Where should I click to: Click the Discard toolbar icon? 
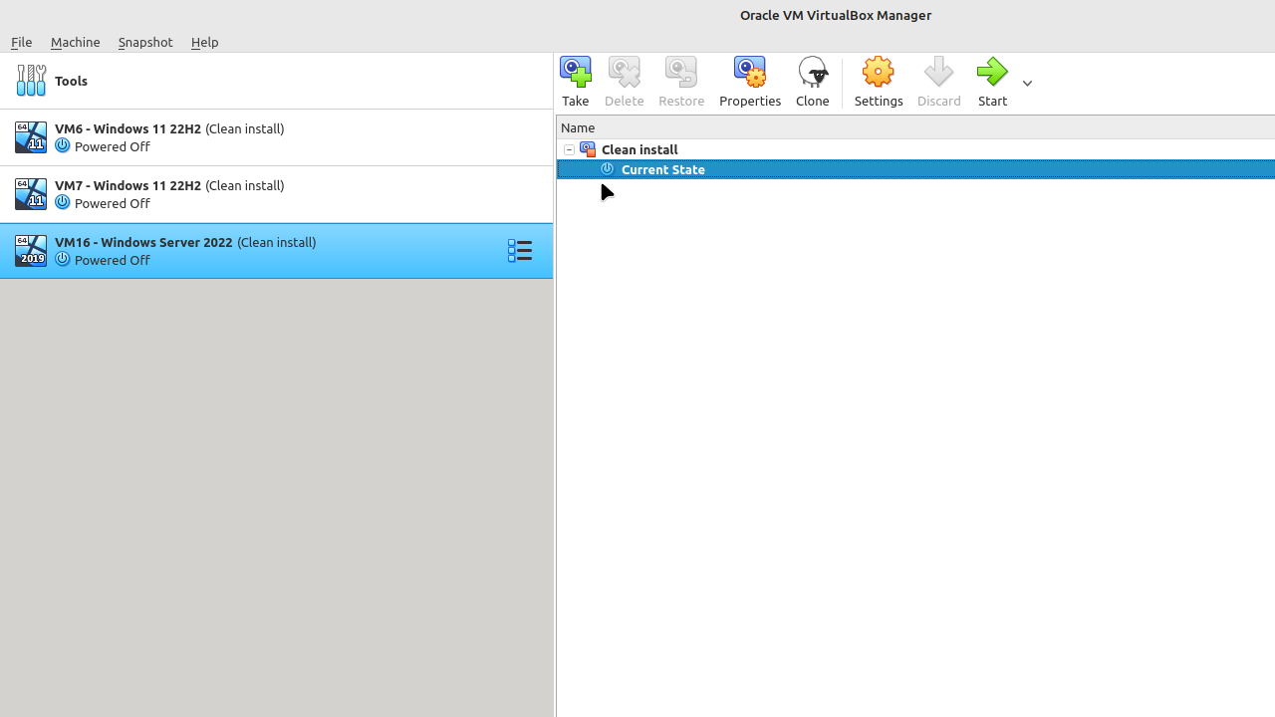pyautogui.click(x=939, y=73)
